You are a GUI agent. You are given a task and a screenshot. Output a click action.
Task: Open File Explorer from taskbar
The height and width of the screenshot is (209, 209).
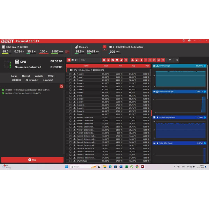pyautogui.click(x=105, y=167)
